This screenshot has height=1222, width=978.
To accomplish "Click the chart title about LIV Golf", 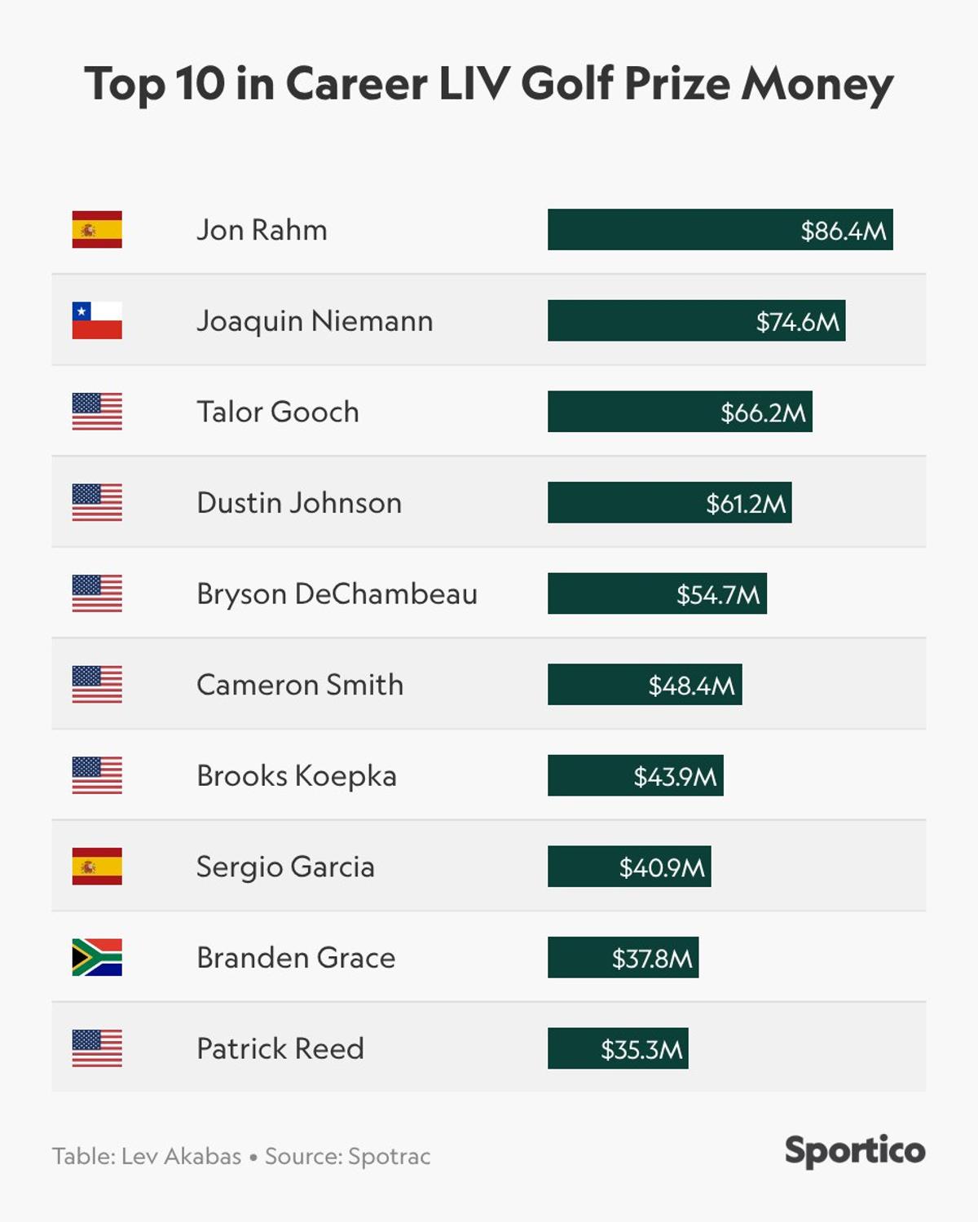I will tap(489, 84).
